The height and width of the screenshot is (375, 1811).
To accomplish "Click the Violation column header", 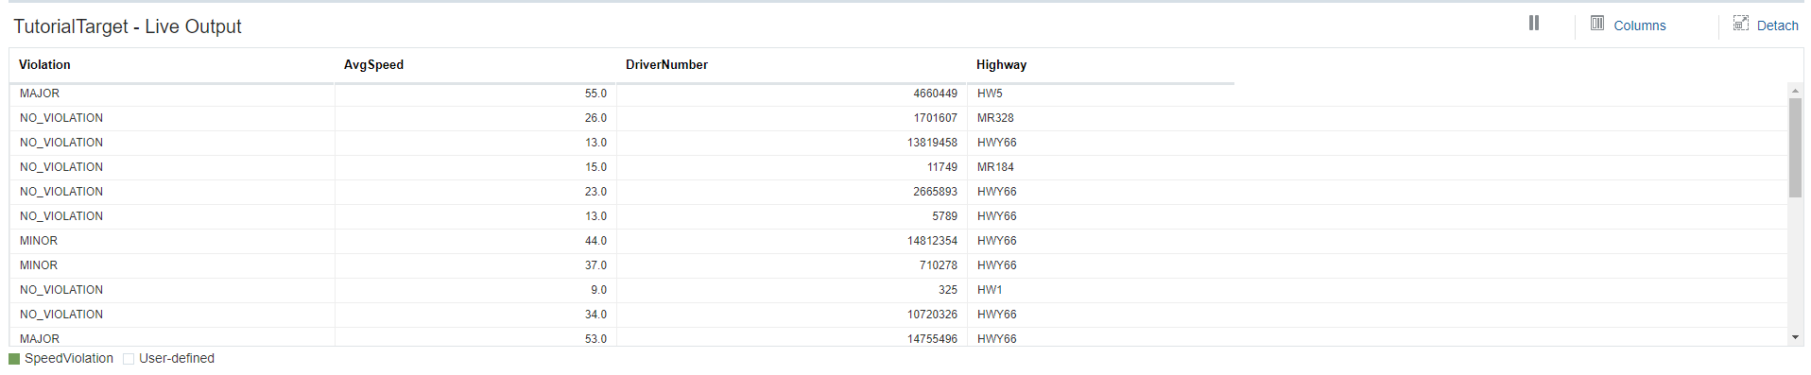I will point(44,65).
